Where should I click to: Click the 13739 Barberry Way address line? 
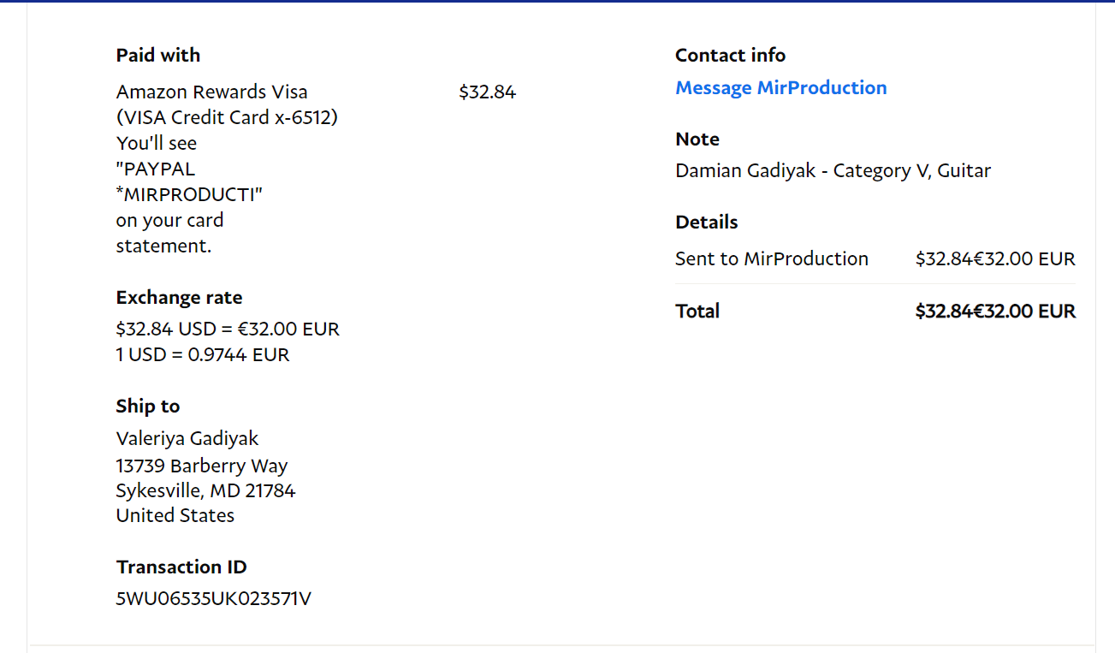[202, 466]
